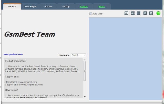
Task: Click the green status indicator
Action: tap(158, 13)
